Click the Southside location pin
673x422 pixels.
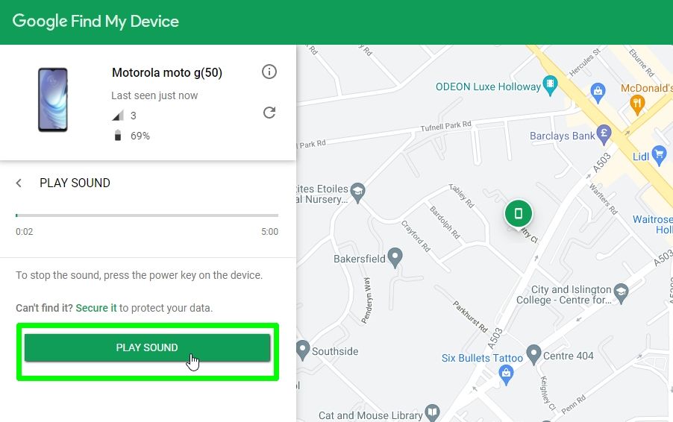pos(302,349)
